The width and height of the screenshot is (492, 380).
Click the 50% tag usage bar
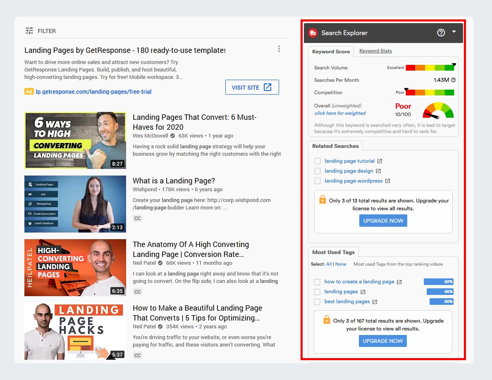(x=442, y=302)
